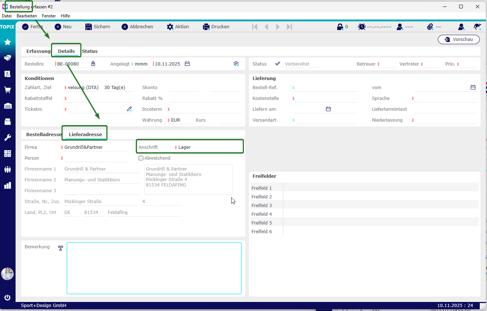Viewport: 487px width, 311px height.
Task: Open the paperclip attachments dropdown
Action: [x=430, y=27]
